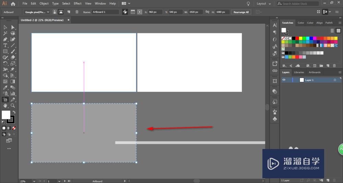
Task: Switch to the Libraries tab
Action: point(299,72)
